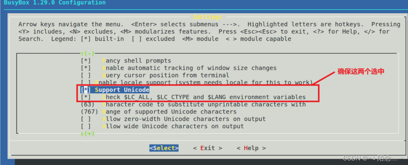The image size is (408, 165).
Task: Select Range of supported Unicode characters entry
Action: 169,112
